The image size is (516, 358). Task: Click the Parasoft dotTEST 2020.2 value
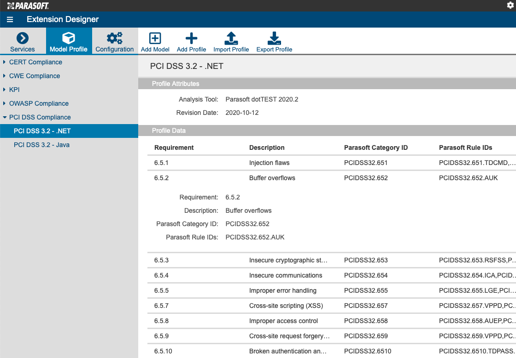(x=262, y=99)
